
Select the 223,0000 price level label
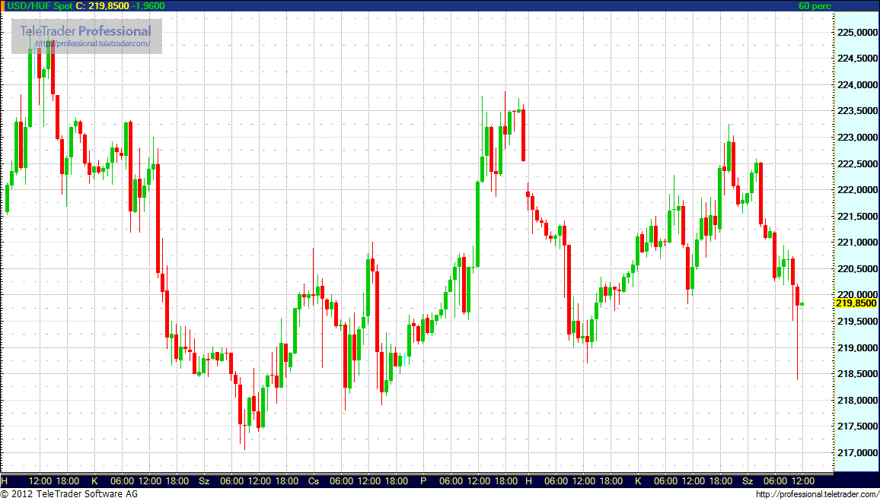click(x=857, y=138)
